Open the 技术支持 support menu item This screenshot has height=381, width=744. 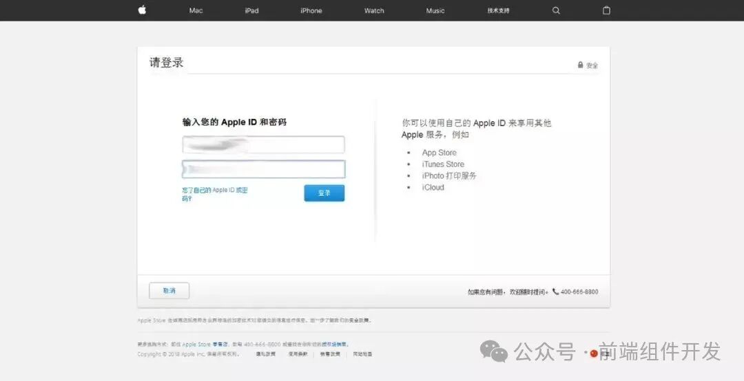(x=498, y=10)
